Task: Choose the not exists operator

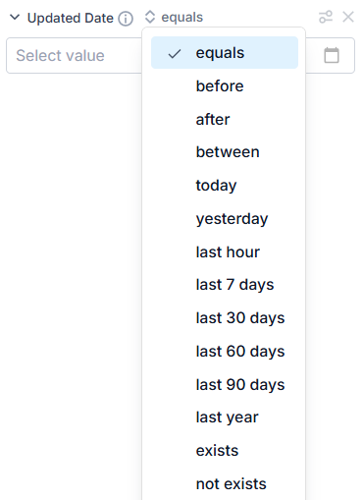Action: tap(225, 483)
